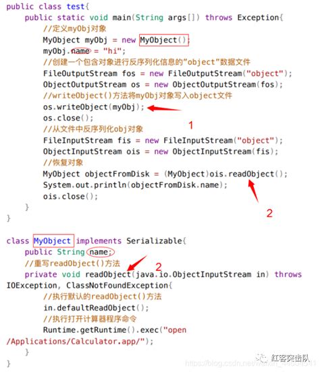Image resolution: width=320 pixels, height=372 pixels.
Task: Click the System.out.println line
Action: (135, 185)
